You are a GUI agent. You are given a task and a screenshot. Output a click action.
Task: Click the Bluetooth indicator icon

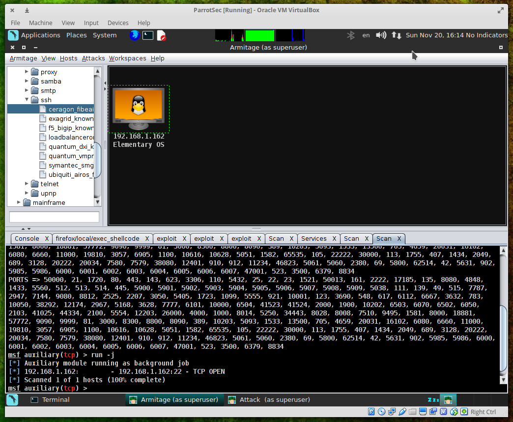coord(351,35)
